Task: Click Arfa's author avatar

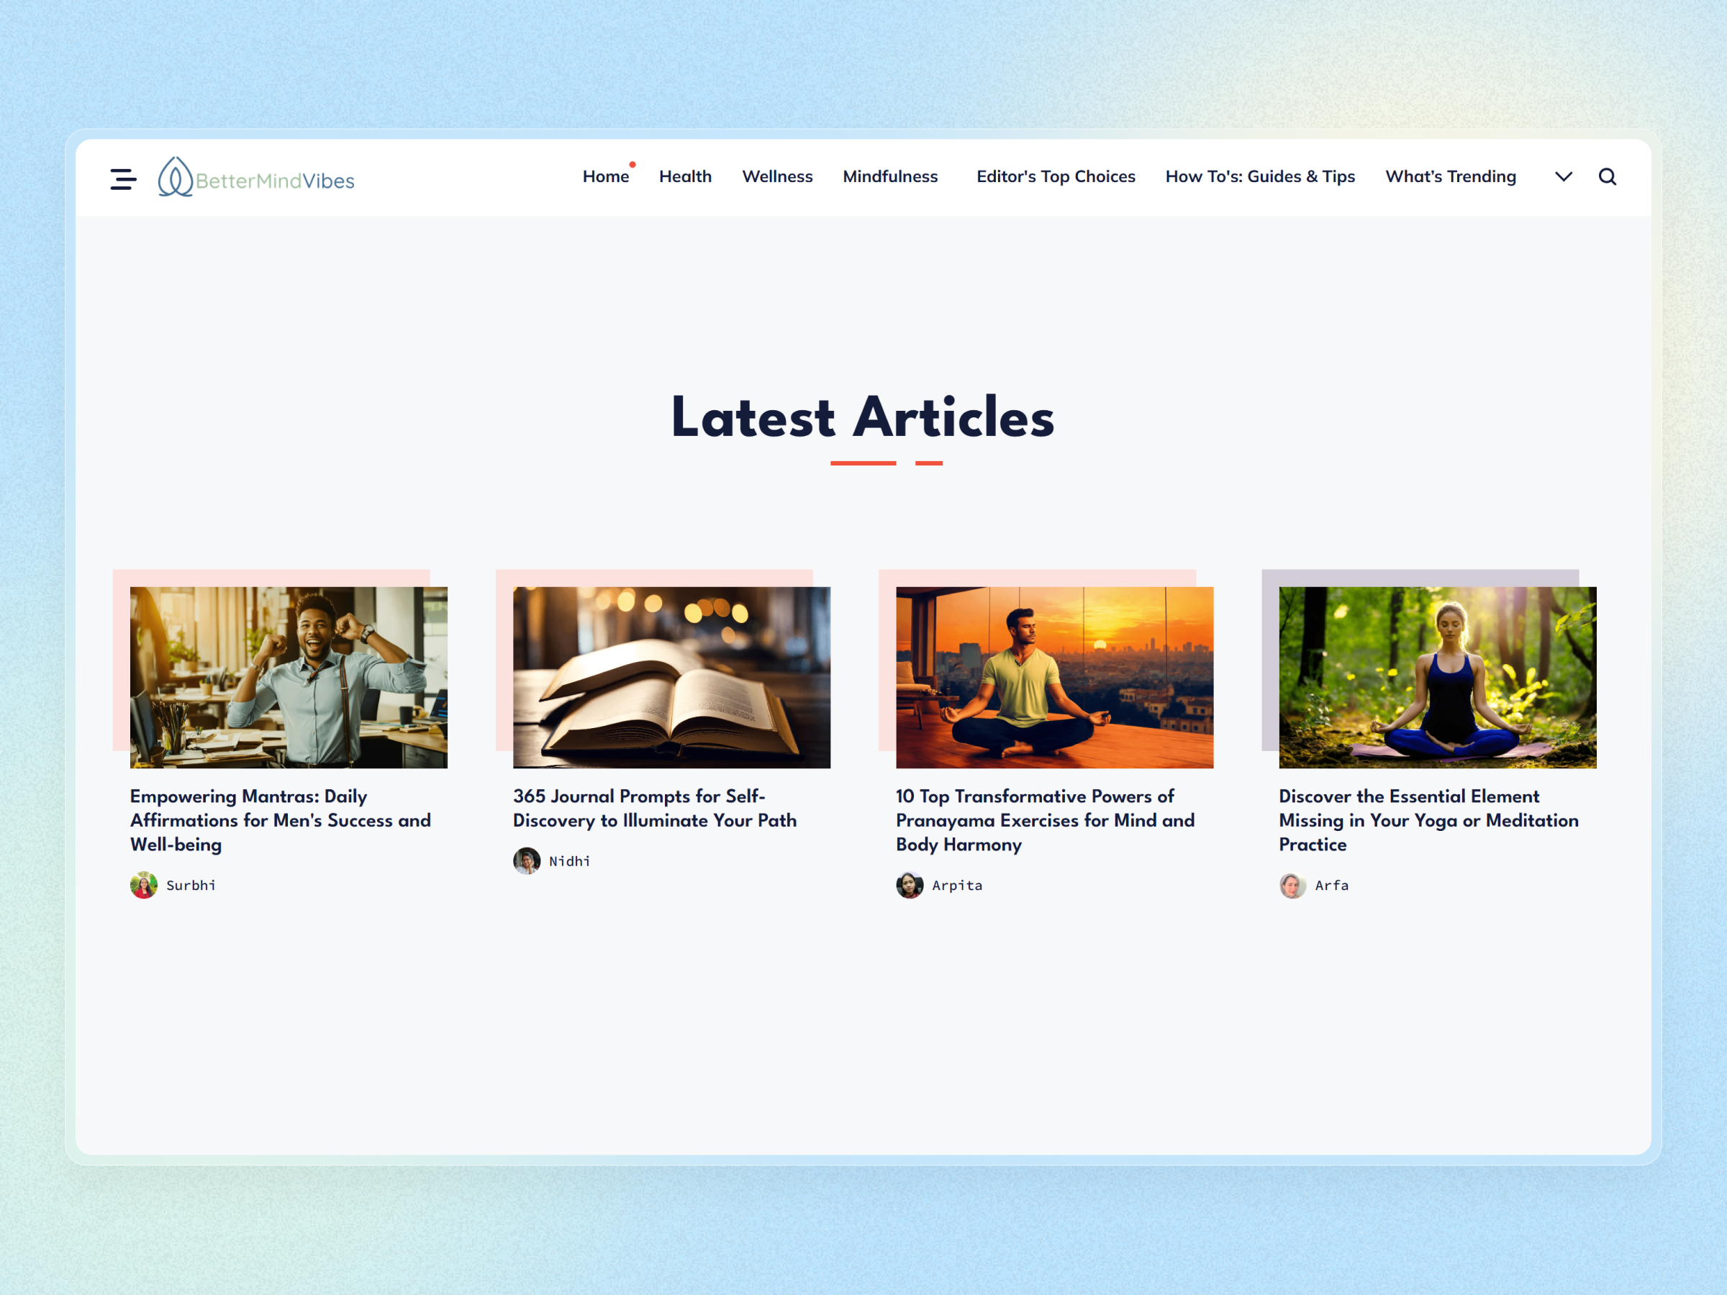Action: tap(1293, 886)
